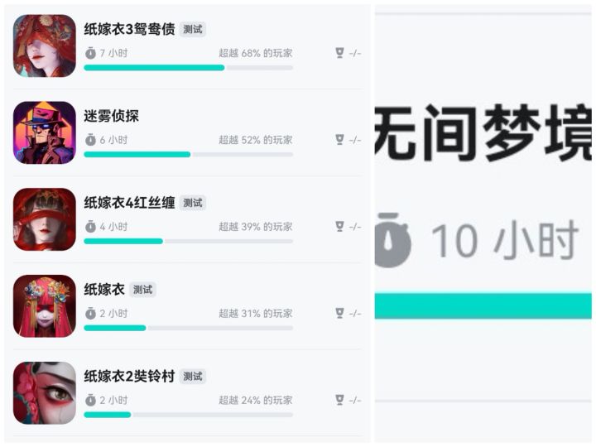The height and width of the screenshot is (447, 596).
Task: Click 超越 52% 的玩家 text
Action: tap(255, 140)
